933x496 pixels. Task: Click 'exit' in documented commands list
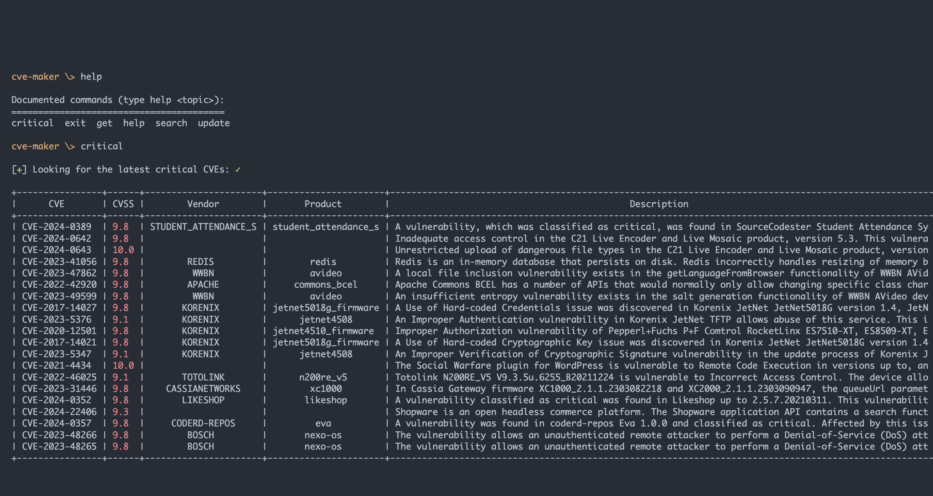pyautogui.click(x=75, y=123)
